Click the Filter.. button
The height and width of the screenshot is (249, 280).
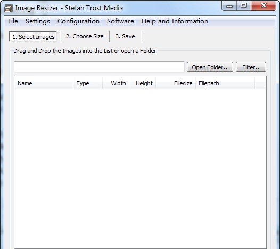tap(251, 67)
